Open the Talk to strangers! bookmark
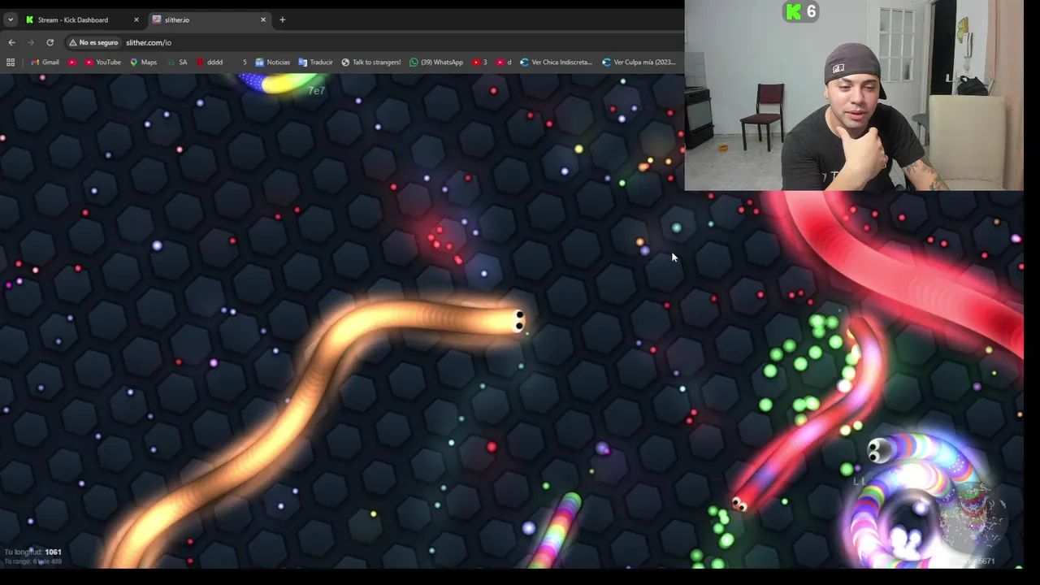1040x585 pixels. (x=370, y=62)
